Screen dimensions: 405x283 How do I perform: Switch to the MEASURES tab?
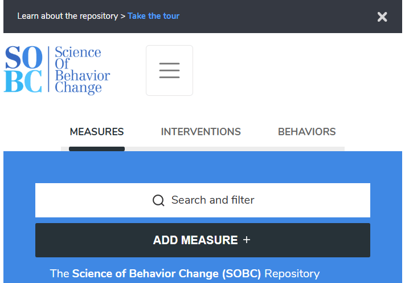pos(97,132)
